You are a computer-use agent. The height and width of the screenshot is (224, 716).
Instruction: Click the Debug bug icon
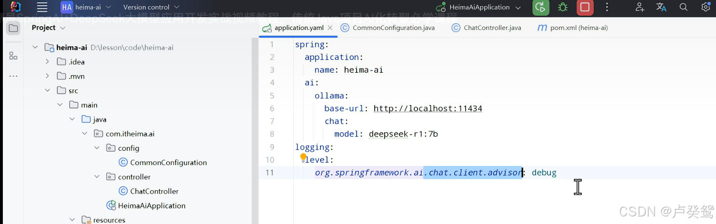click(563, 7)
